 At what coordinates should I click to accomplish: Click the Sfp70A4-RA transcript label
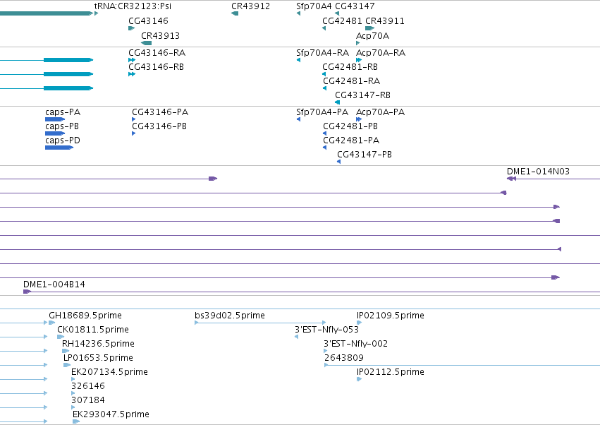(x=322, y=52)
